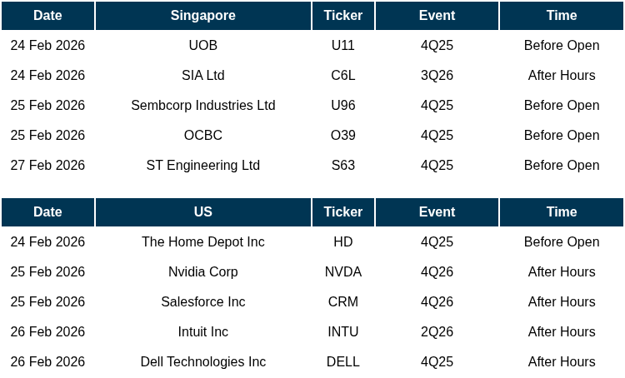The height and width of the screenshot is (378, 625).
Task: Click the Ticker header in Singapore table
Action: click(x=343, y=16)
